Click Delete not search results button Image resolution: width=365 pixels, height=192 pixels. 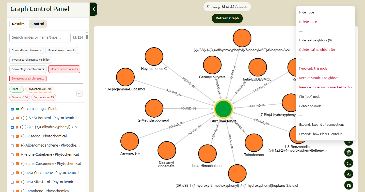click(x=28, y=78)
